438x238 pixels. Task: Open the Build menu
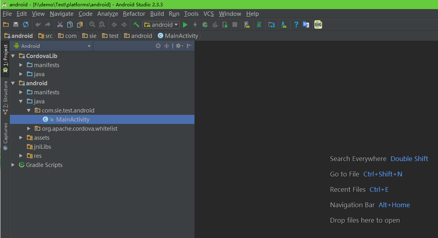[x=157, y=14]
